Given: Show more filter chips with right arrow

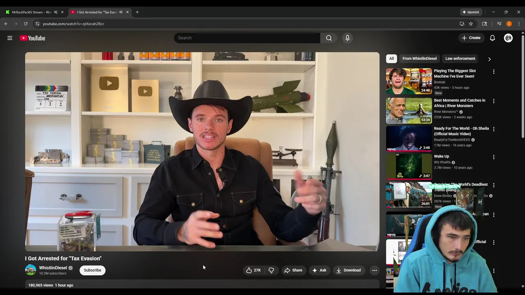Looking at the screenshot, I should [489, 59].
